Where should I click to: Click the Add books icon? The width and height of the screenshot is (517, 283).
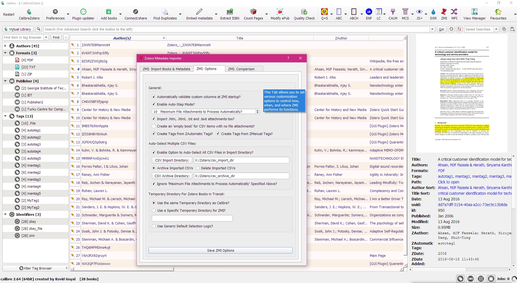[x=109, y=14]
